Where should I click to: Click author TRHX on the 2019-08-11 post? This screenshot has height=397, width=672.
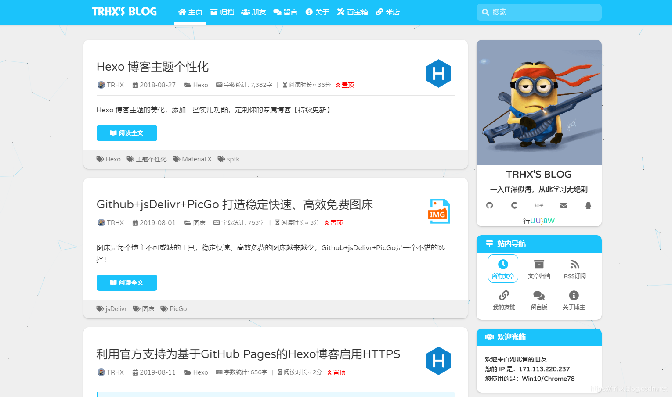tap(111, 372)
